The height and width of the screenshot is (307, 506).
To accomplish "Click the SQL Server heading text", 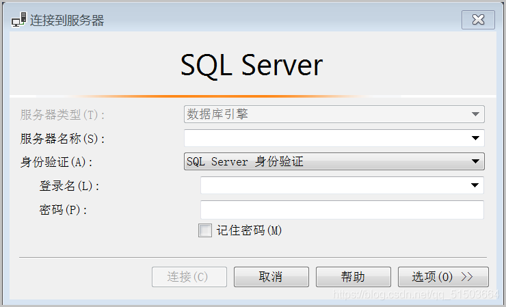I will coord(252,66).
